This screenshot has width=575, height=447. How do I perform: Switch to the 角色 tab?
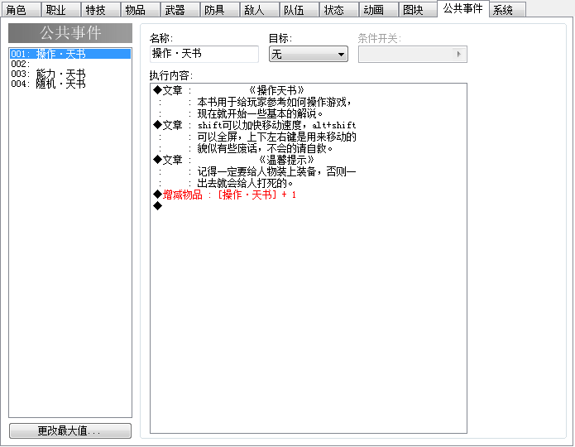tap(22, 10)
